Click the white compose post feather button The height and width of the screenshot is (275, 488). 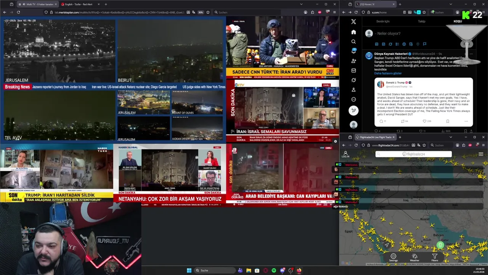coord(354,110)
